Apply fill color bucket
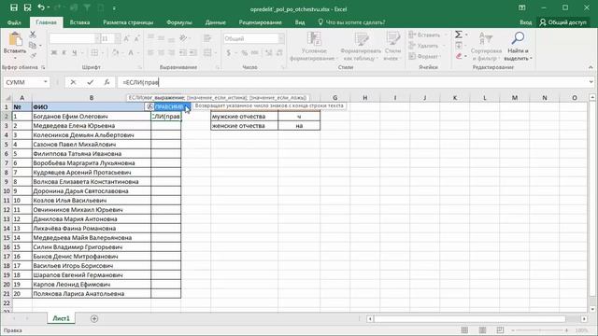Viewport: 598px width, 336px height. coord(115,52)
